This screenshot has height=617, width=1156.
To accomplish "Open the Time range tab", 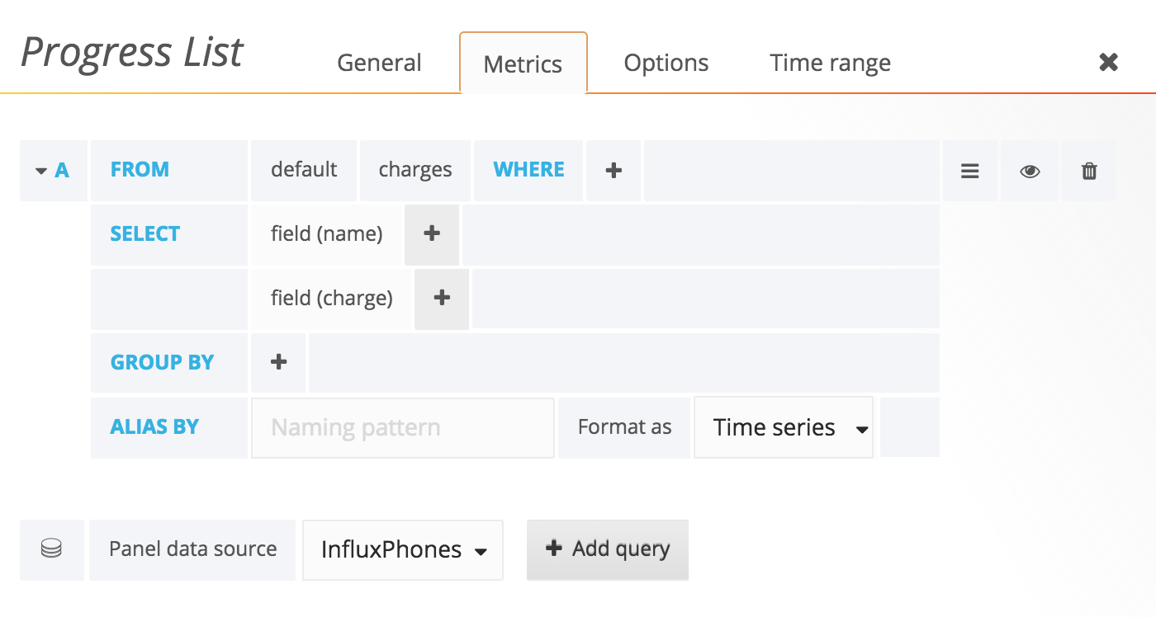I will point(830,63).
